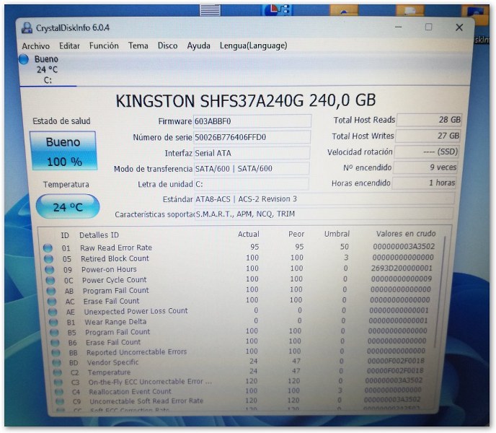Click status orb of B5 Program Fail Count row
This screenshot has height=433, width=496.
pyautogui.click(x=54, y=333)
